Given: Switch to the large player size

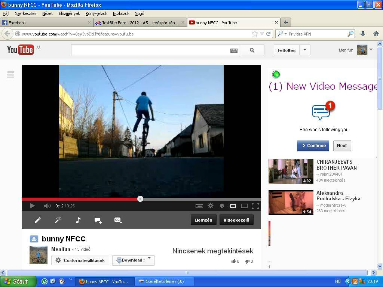Looking at the screenshot, I should (x=244, y=206).
